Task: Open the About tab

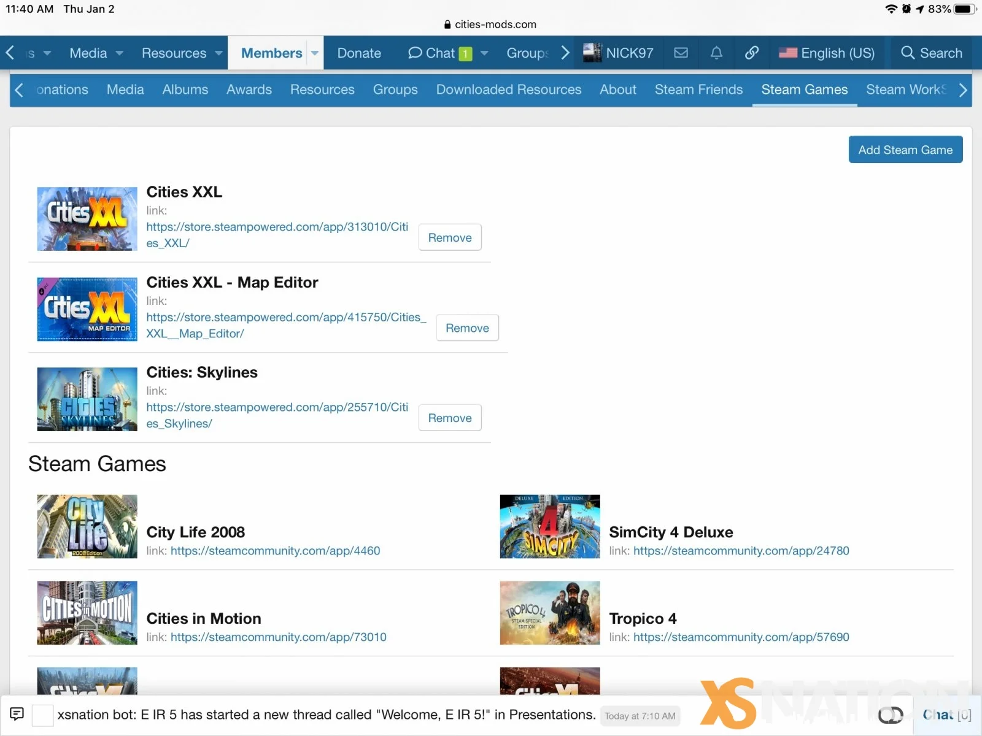Action: [618, 90]
